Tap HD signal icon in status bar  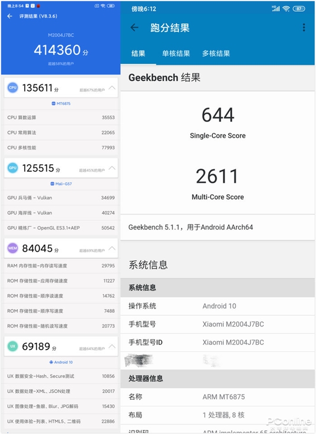tap(276, 9)
